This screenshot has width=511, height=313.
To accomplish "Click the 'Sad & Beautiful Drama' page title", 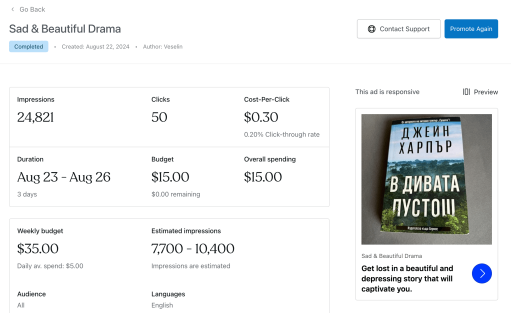I will point(65,28).
